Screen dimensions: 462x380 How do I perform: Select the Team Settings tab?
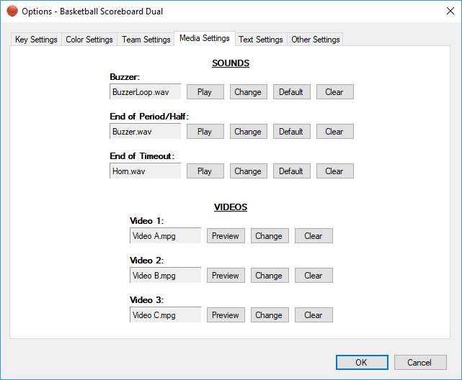[146, 40]
